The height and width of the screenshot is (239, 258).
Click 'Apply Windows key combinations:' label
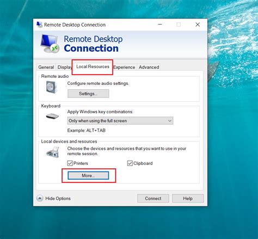point(100,112)
